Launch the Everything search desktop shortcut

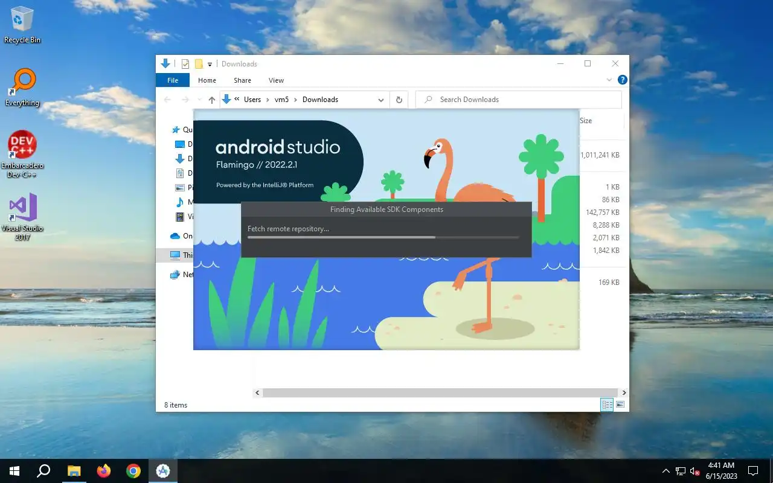coord(22,88)
